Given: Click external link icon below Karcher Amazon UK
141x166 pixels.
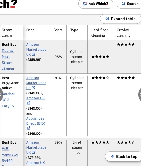Looking at the screenshot, I should 29,103.
